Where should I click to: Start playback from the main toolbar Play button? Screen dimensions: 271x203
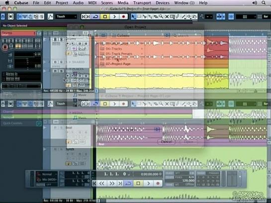coord(114,16)
